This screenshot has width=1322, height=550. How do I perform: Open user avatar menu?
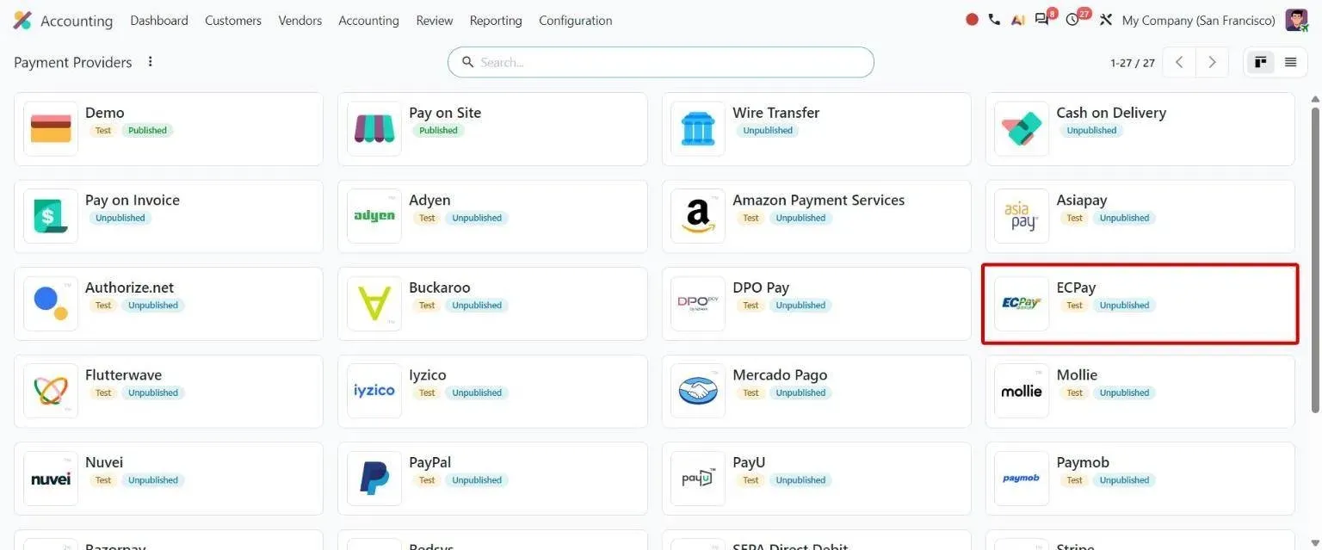(1296, 20)
